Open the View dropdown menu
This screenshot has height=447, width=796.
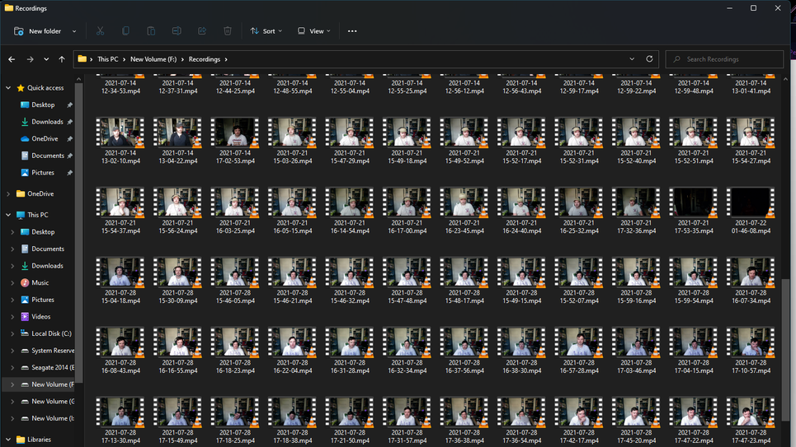[314, 31]
